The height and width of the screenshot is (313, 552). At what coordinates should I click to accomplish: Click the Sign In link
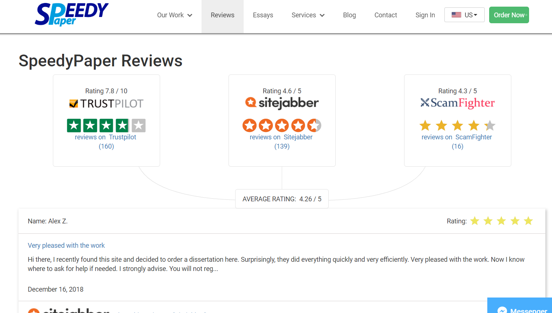pyautogui.click(x=425, y=15)
